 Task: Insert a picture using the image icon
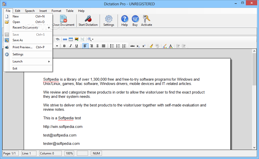click(77, 39)
